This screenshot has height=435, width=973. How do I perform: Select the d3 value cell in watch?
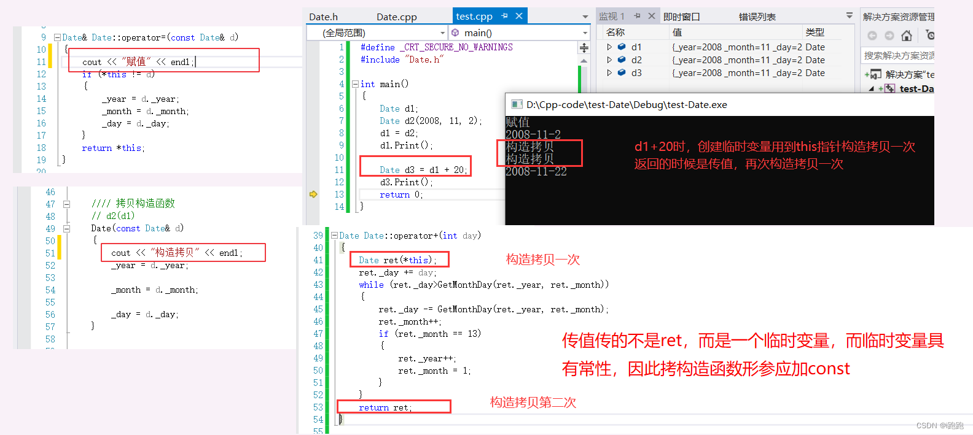737,73
